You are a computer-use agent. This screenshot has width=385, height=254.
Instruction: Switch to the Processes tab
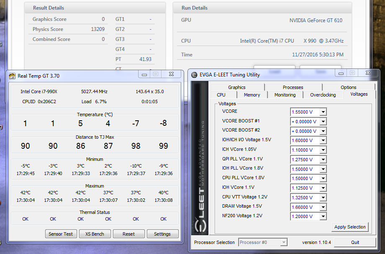[x=293, y=87]
